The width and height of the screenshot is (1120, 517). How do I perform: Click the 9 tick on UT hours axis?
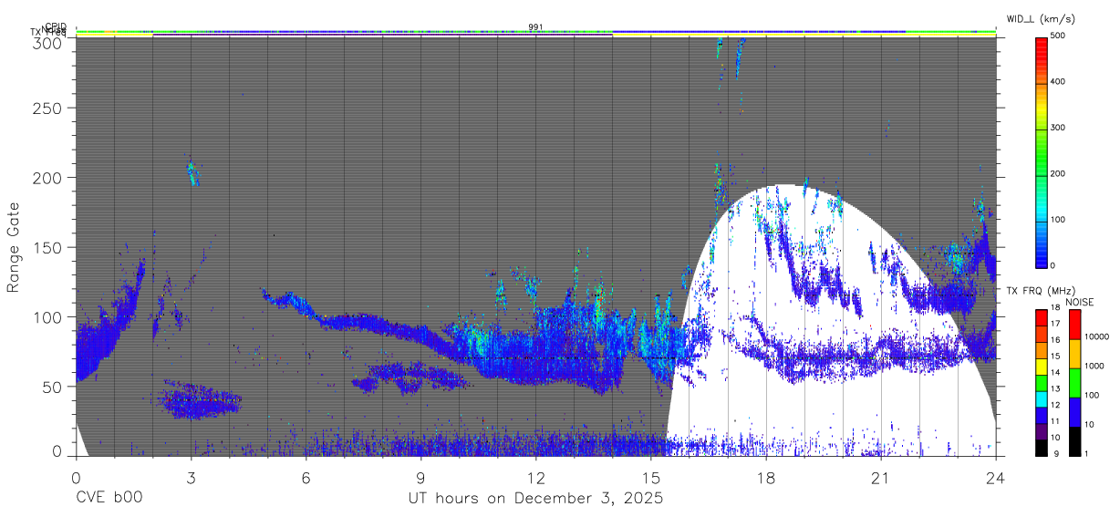(x=420, y=477)
